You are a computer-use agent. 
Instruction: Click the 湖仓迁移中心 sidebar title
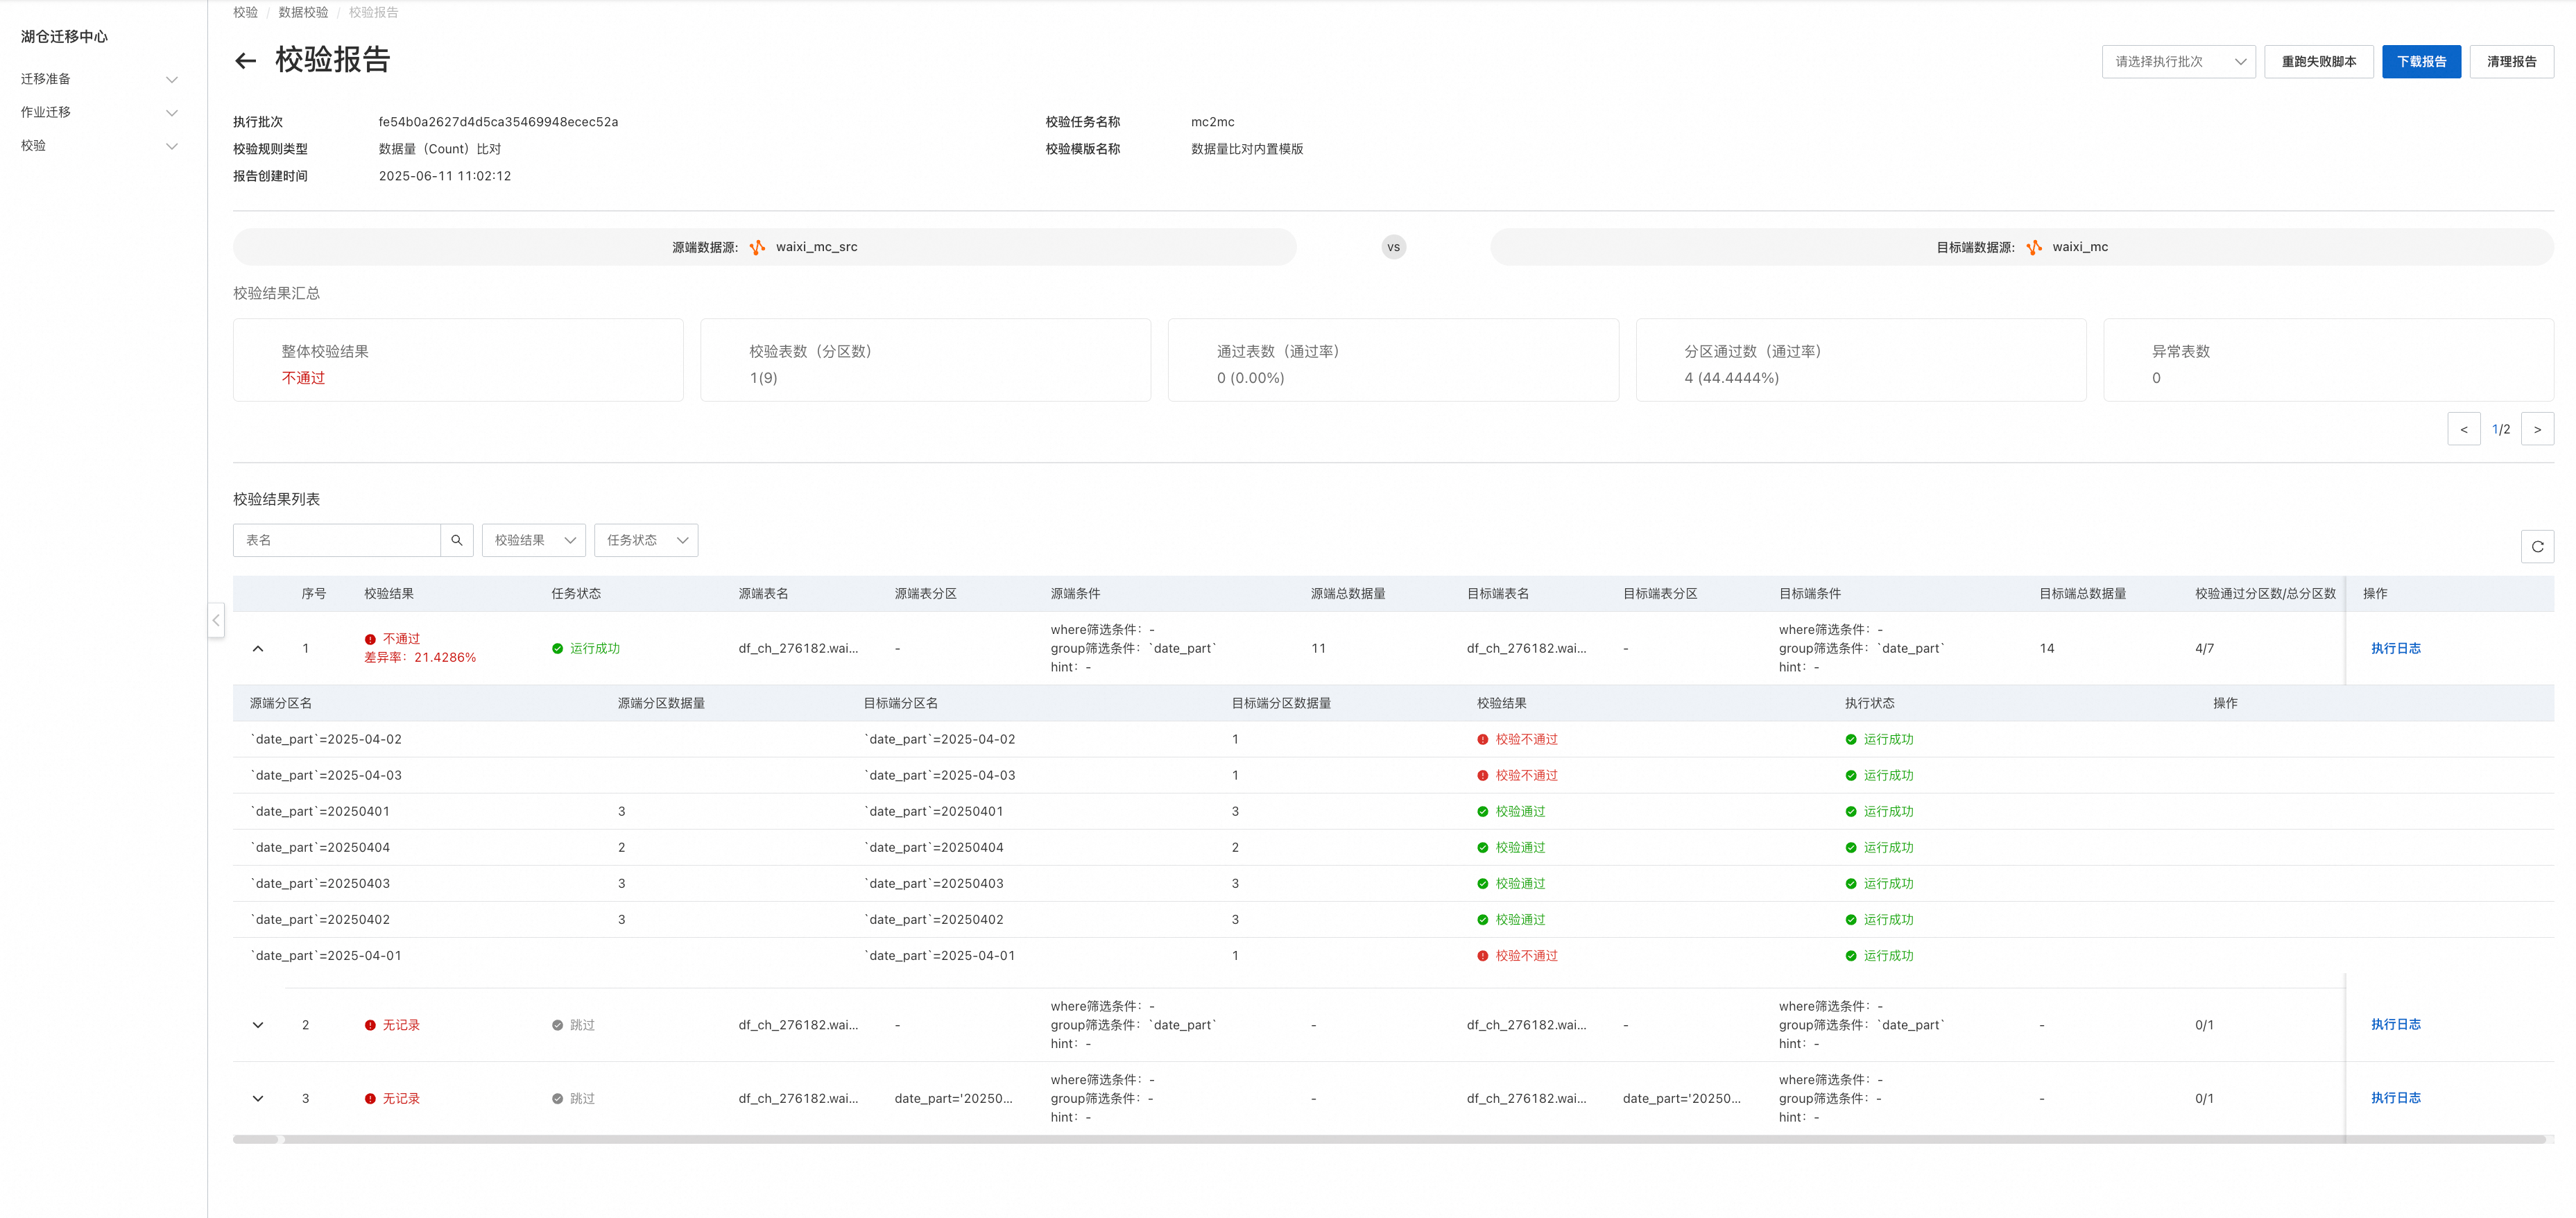pyautogui.click(x=64, y=37)
